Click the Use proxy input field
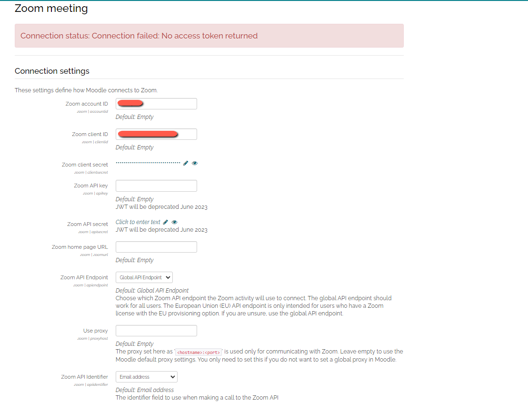 156,330
